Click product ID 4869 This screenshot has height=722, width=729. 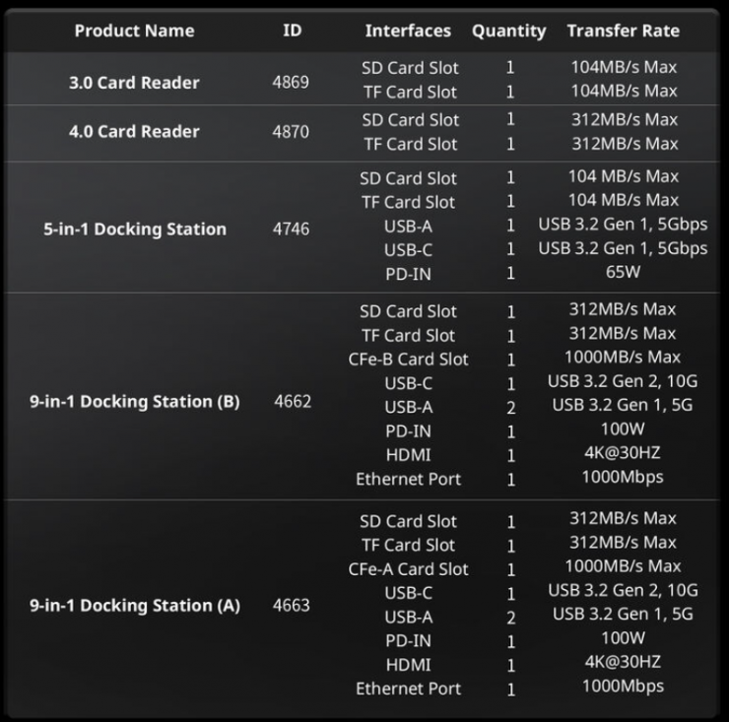click(291, 82)
